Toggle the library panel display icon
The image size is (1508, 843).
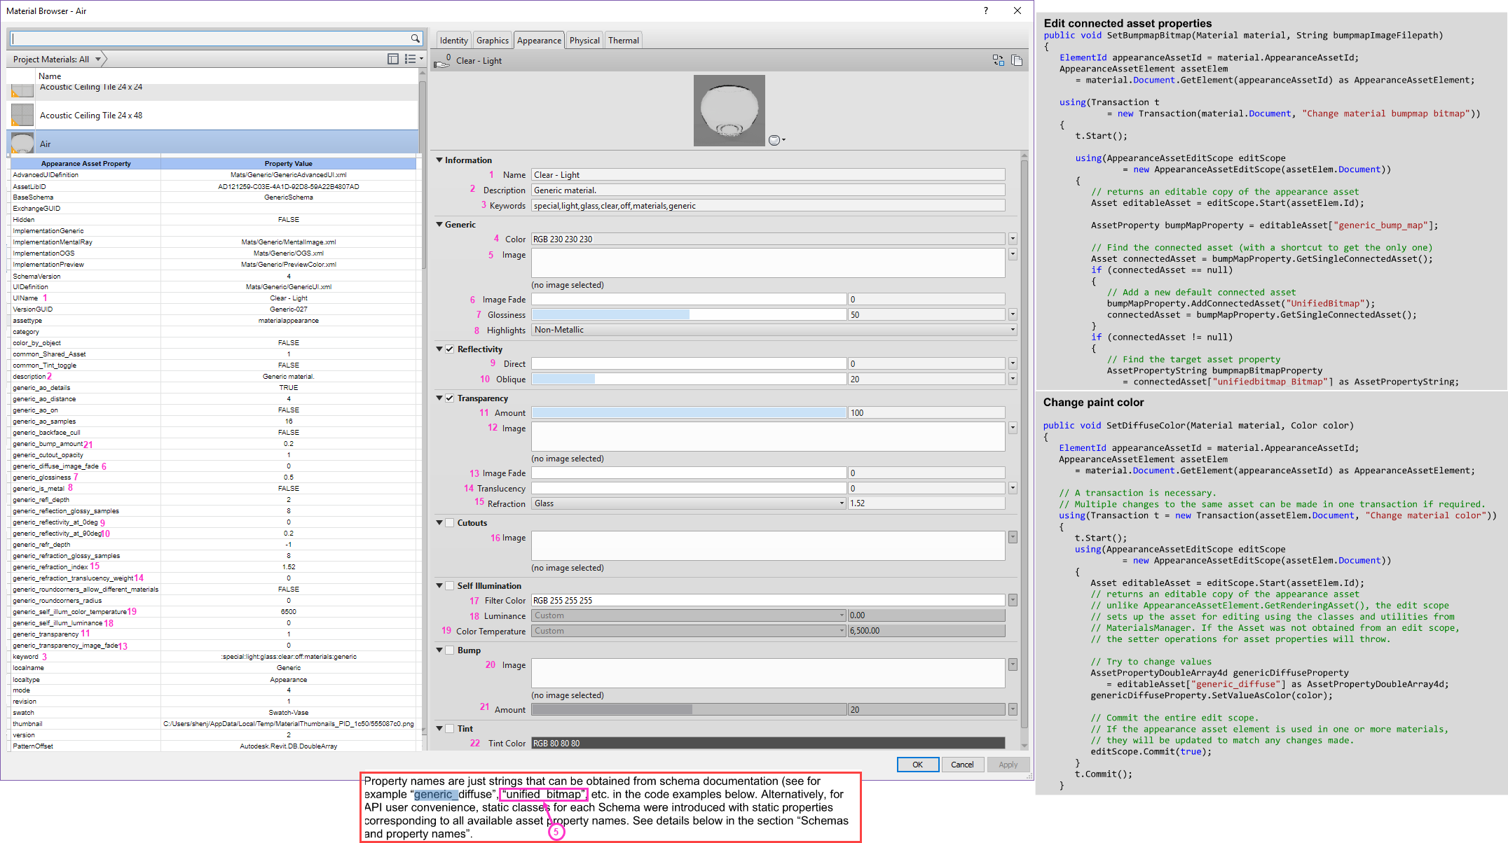point(393,60)
